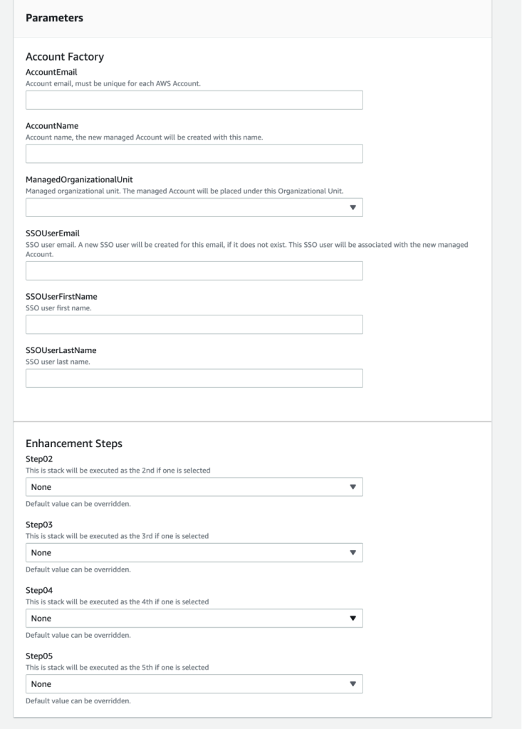The height and width of the screenshot is (729, 522).
Task: Click the AccountEmail input field
Action: 192,100
